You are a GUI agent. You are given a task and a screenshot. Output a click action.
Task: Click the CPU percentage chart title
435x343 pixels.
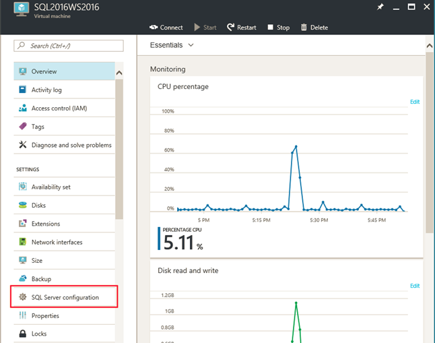(x=183, y=87)
